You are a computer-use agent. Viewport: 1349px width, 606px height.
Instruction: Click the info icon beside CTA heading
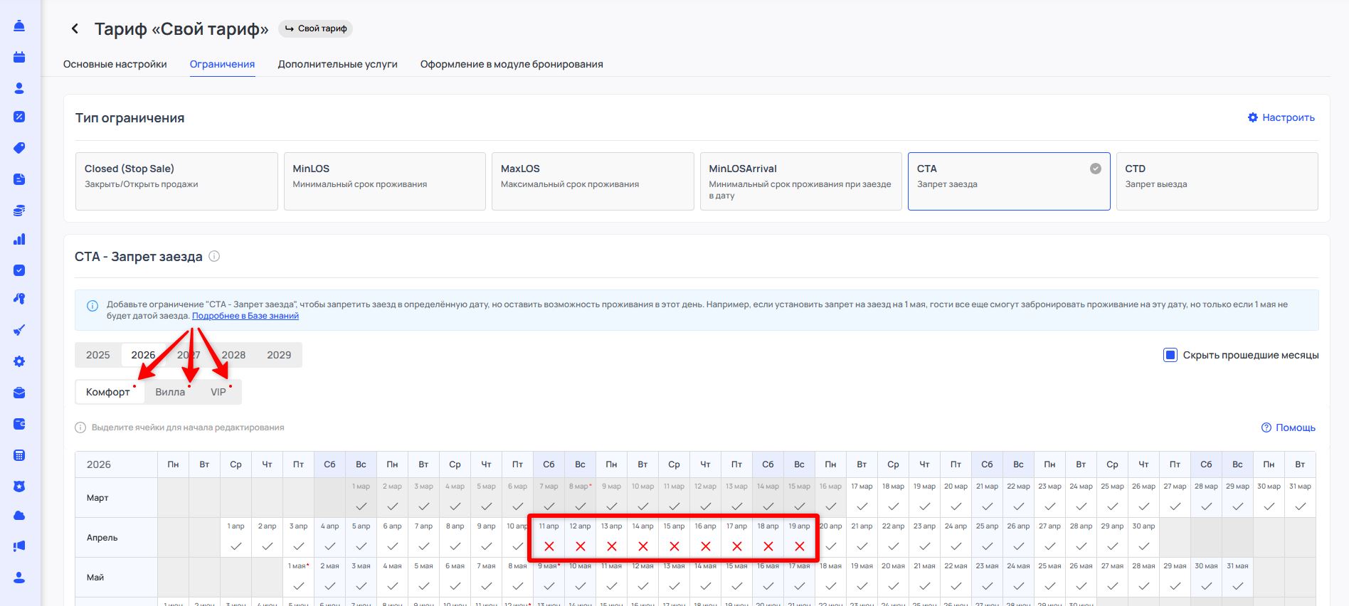pyautogui.click(x=214, y=256)
